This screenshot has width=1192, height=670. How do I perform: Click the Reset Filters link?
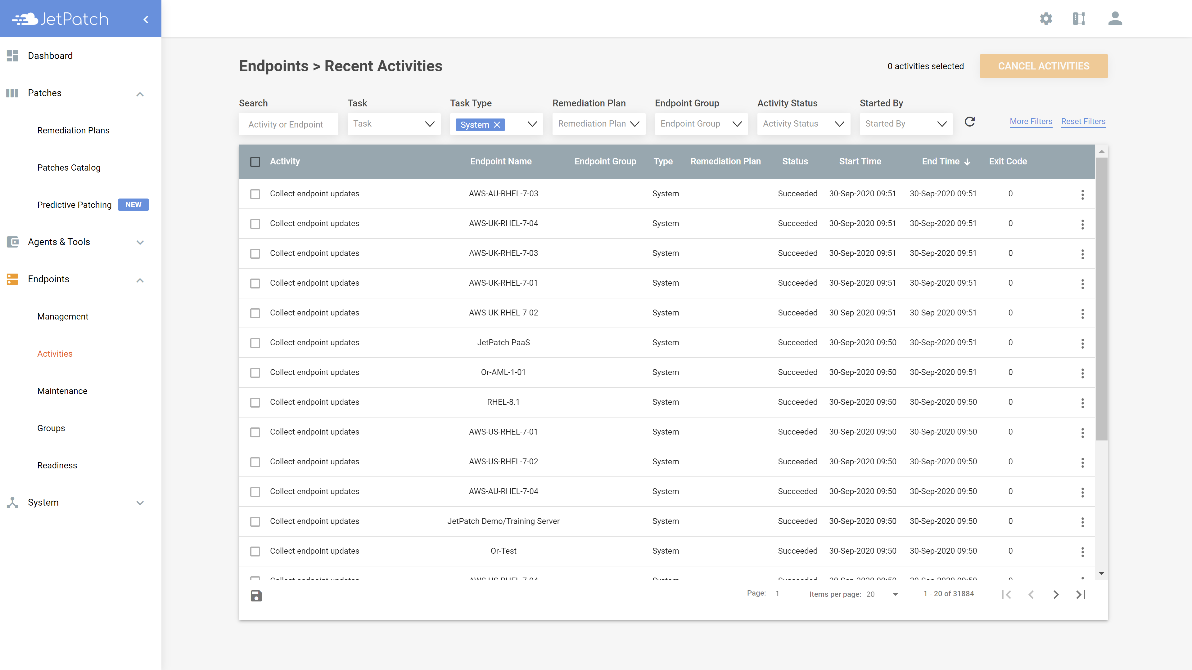[1083, 121]
